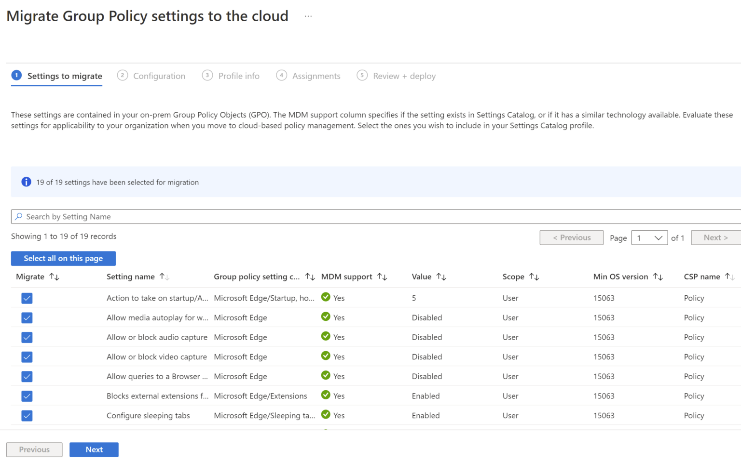The image size is (741, 462).
Task: Click the MDM support check for Allow media autoplay
Action: (x=325, y=317)
